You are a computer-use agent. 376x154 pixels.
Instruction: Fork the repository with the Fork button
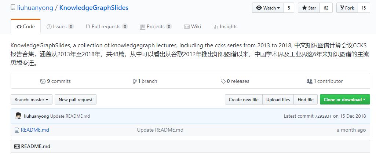(x=347, y=8)
